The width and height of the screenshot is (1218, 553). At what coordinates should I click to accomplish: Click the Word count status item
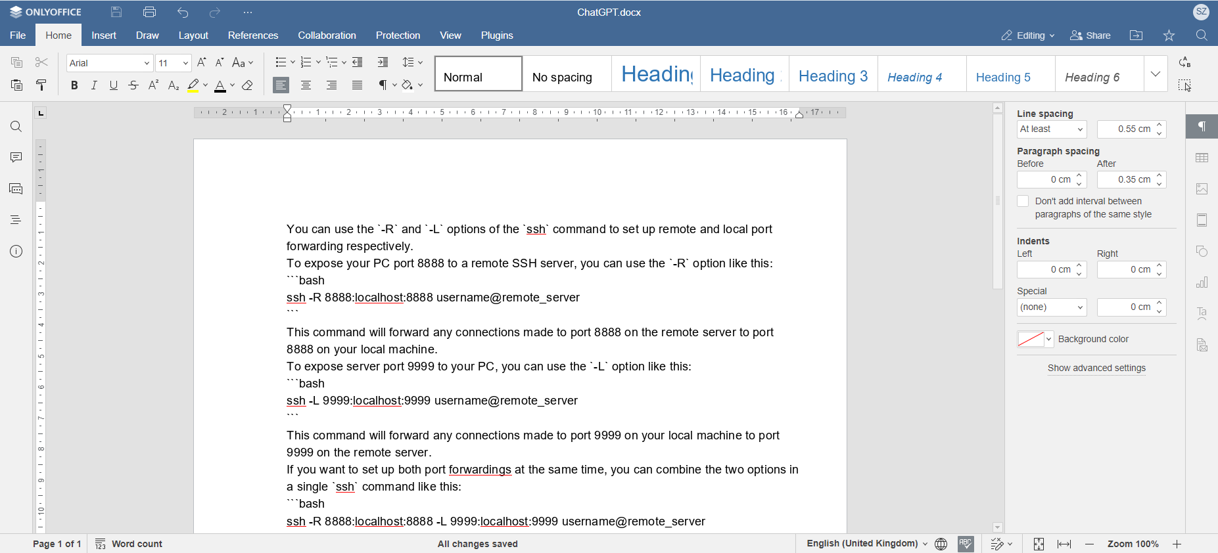pyautogui.click(x=129, y=544)
